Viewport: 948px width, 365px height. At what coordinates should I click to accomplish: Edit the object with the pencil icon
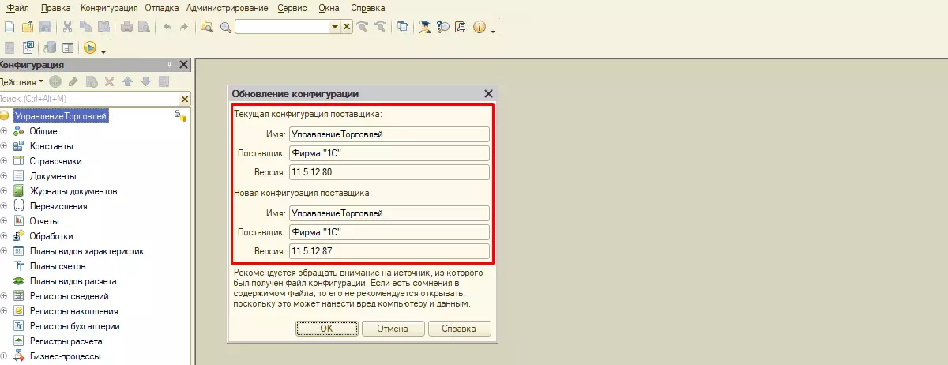click(73, 81)
